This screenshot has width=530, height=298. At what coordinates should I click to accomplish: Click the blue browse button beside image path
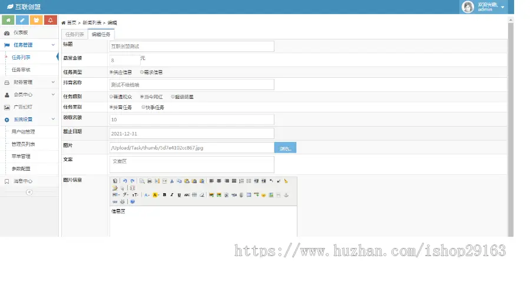tap(285, 148)
